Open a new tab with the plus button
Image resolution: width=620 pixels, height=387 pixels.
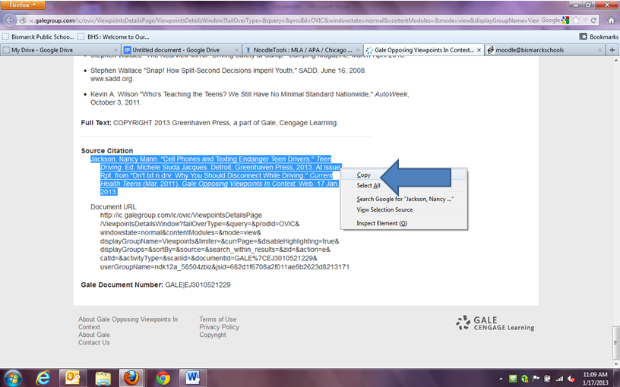pyautogui.click(x=612, y=50)
